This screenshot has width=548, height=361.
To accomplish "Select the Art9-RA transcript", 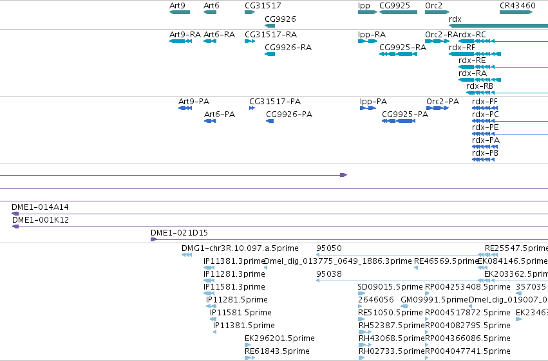I will click(181, 41).
